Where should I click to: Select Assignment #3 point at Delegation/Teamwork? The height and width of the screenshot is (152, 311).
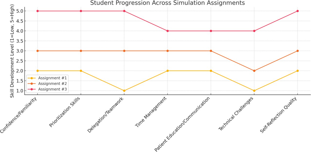[124, 11]
